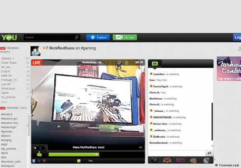Like the broadcast with thumbs up
Viewport: 241px width, 168px height.
tap(39, 154)
